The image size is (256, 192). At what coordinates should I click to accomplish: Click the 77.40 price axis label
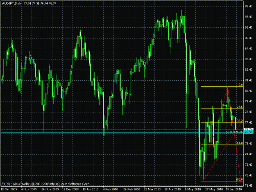coord(249,122)
